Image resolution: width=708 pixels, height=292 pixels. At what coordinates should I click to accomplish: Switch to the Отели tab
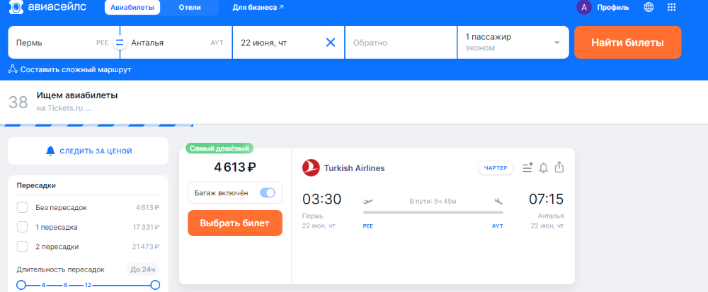point(190,7)
